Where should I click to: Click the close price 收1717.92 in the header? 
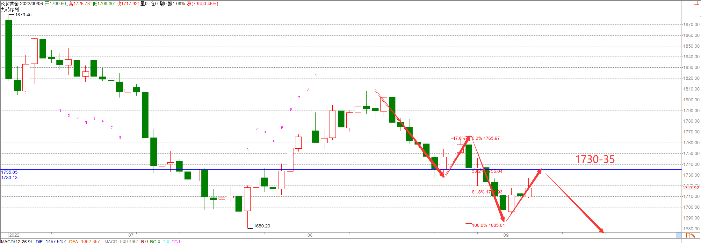pos(128,3)
